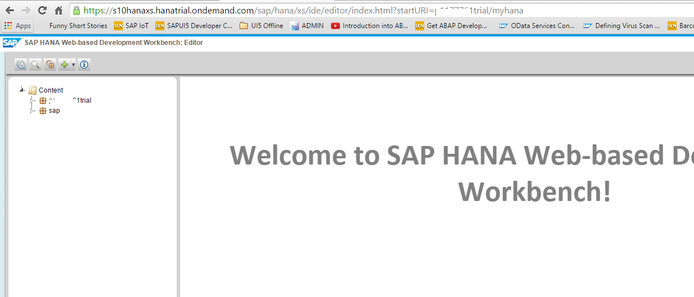Image resolution: width=694 pixels, height=297 pixels.
Task: Open the SAPUI5 Developer bookmark
Action: click(x=194, y=26)
